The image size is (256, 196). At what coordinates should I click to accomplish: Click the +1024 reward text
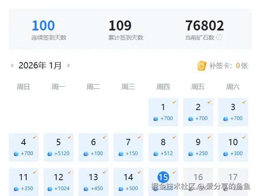tap(62, 188)
